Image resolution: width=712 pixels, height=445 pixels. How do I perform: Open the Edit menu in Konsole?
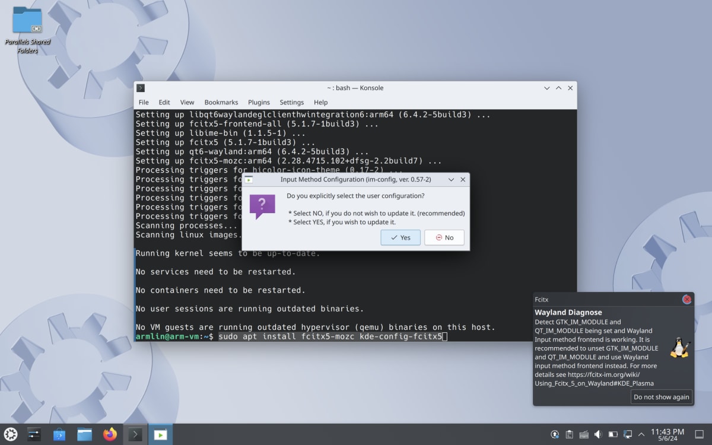pyautogui.click(x=164, y=102)
